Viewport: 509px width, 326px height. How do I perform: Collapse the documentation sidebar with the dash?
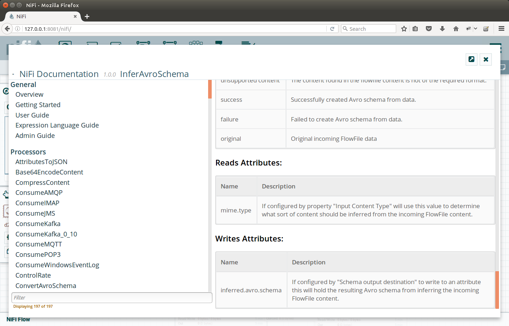pos(13,75)
